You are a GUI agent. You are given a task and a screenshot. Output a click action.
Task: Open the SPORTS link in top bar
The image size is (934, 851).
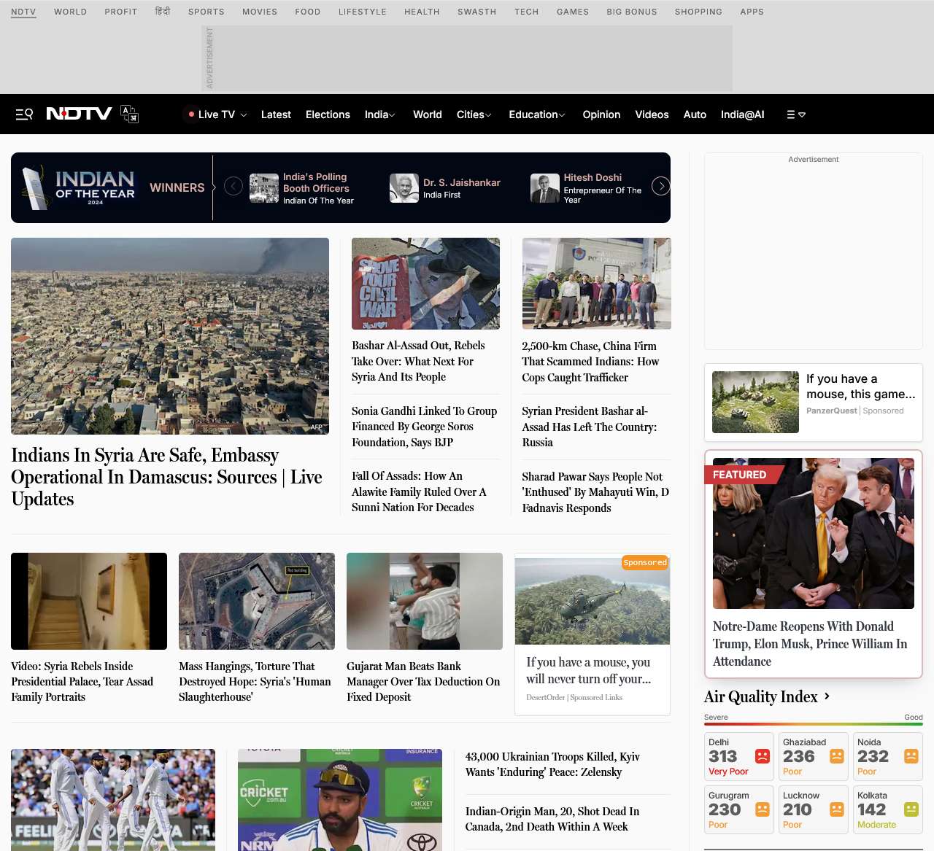click(x=207, y=12)
